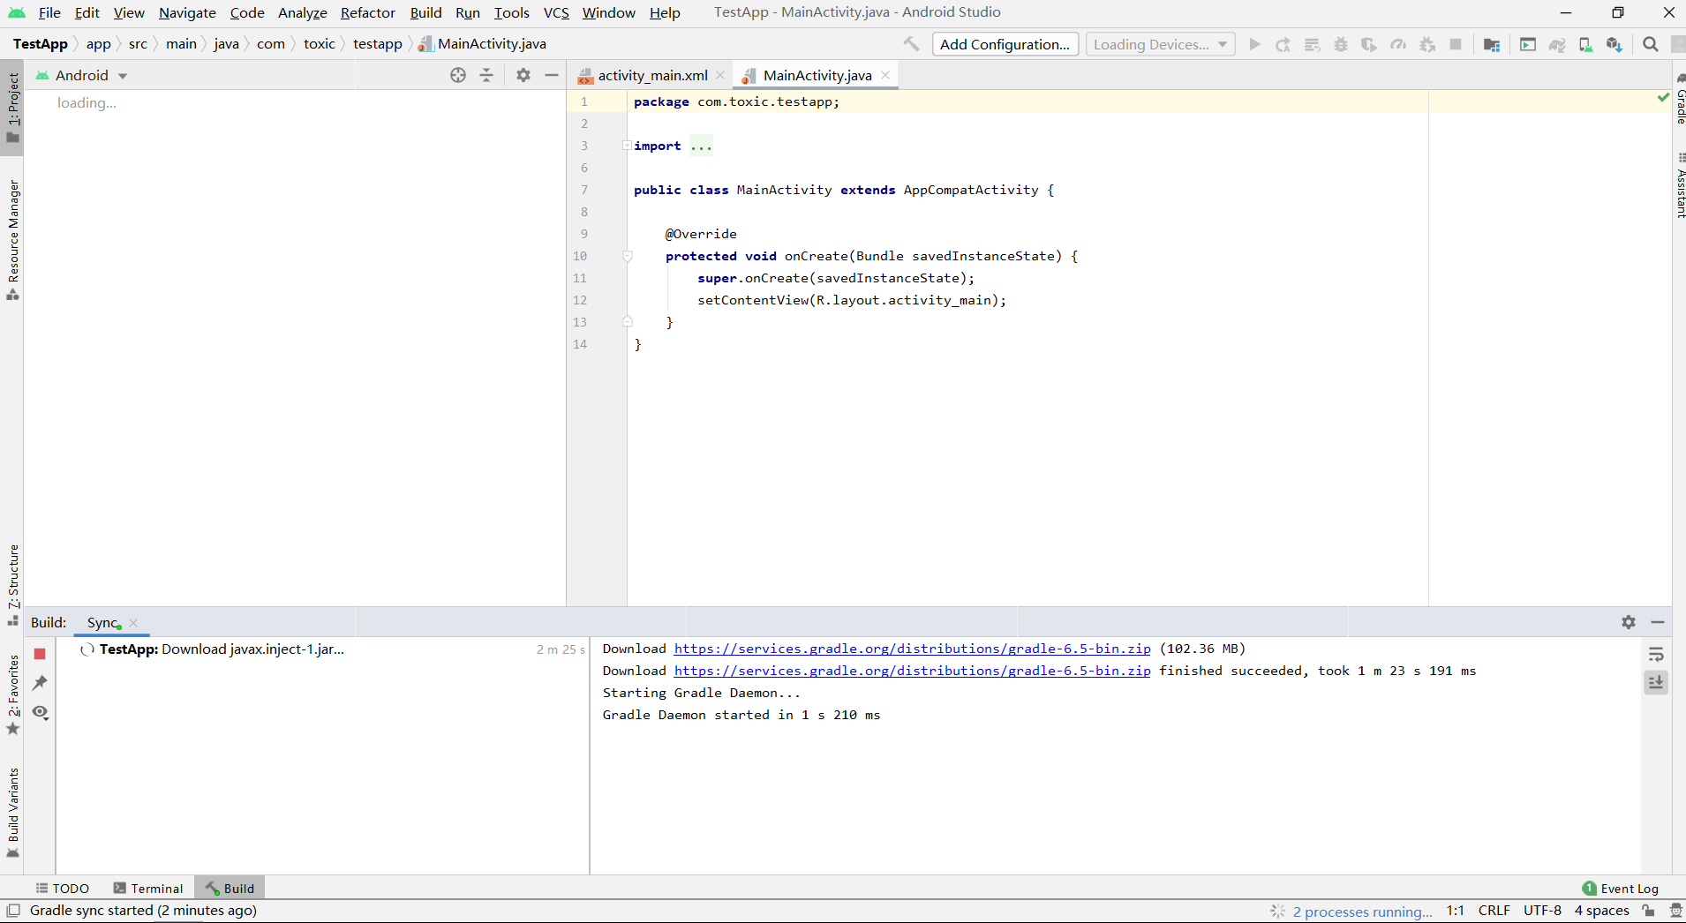Image resolution: width=1686 pixels, height=923 pixels.
Task: Toggle the 2: Favorites side panel
Action: pos(12,695)
